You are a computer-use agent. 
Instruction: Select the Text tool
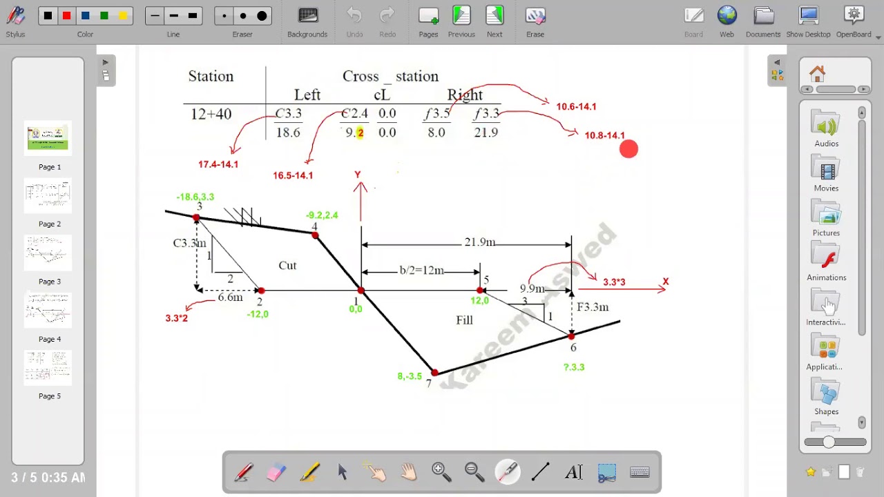pyautogui.click(x=574, y=472)
